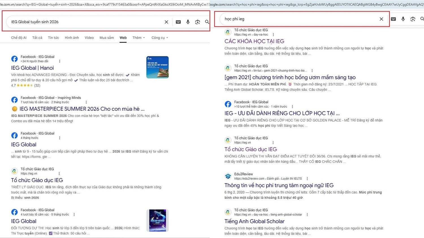Screen dimensions: 424x238
Task: Open options for 'IEG Global | Hanoi' result
Action: [x=60, y=61]
